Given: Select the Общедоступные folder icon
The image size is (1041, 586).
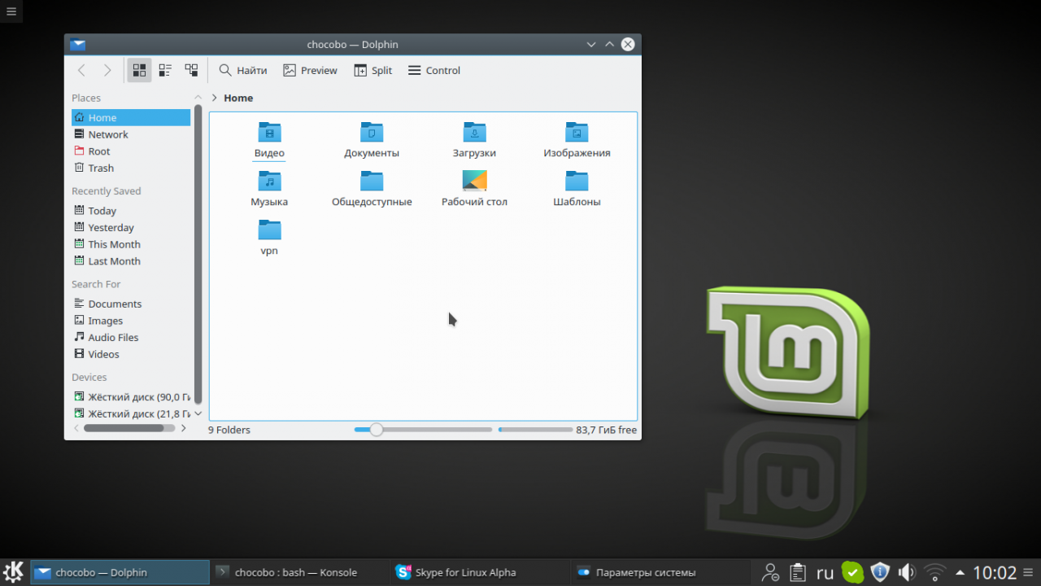Looking at the screenshot, I should 372,181.
